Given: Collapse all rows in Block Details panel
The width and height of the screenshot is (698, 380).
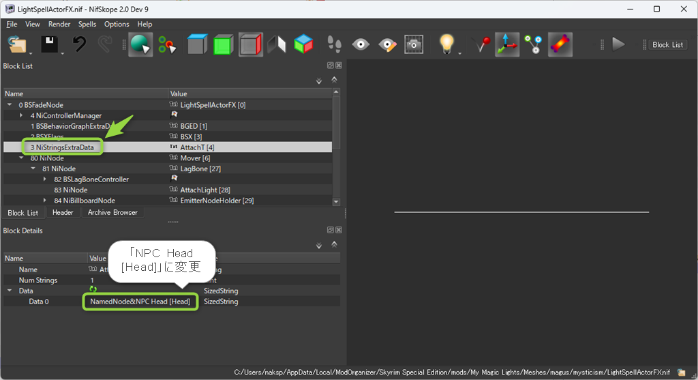Looking at the screenshot, I should point(334,244).
